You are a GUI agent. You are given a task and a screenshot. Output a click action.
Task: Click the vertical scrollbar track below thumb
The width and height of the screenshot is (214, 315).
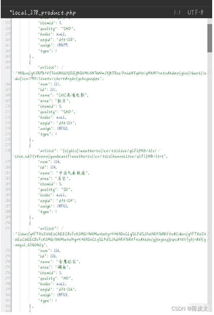[x=210, y=177]
